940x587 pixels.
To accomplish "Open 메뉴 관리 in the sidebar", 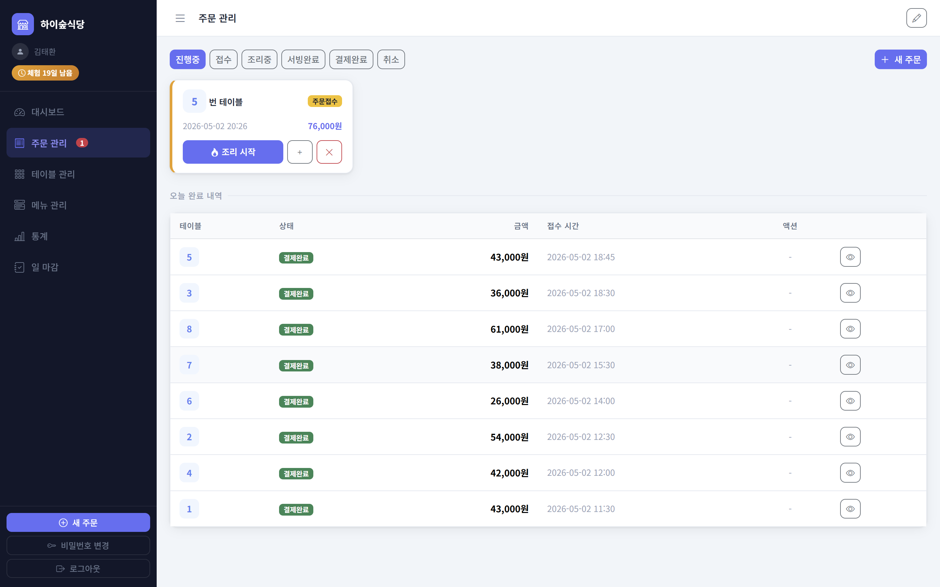I will (78, 205).
